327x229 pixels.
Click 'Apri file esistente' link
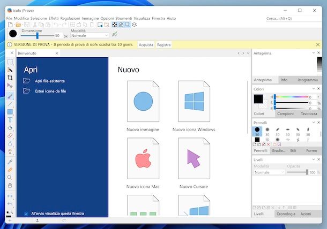point(50,81)
